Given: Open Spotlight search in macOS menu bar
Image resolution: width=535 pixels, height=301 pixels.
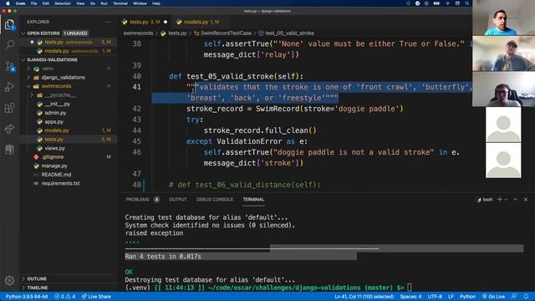Looking at the screenshot, I should (466, 3).
